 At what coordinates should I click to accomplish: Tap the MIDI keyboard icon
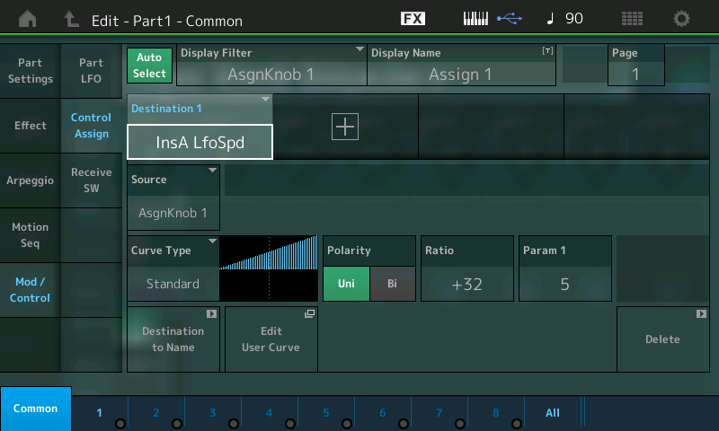click(476, 19)
